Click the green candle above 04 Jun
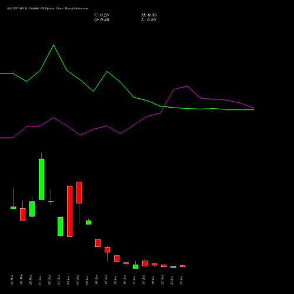294x294 pixels. click(x=61, y=226)
